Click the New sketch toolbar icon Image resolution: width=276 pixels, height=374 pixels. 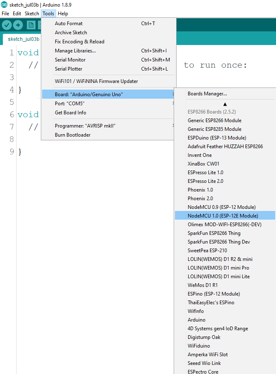point(31,25)
